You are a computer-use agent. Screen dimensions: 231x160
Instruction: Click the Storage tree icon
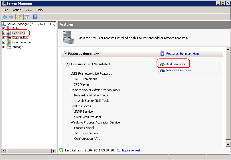point(9,47)
